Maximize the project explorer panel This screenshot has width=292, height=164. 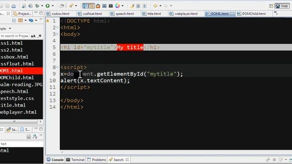[41, 13]
